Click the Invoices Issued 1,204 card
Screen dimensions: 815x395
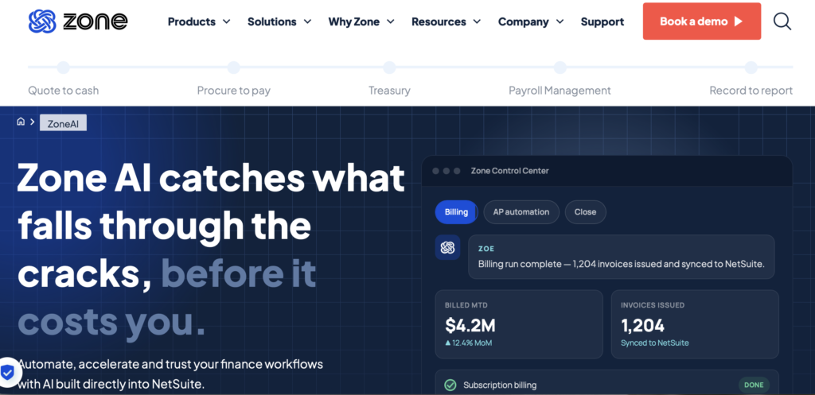695,324
